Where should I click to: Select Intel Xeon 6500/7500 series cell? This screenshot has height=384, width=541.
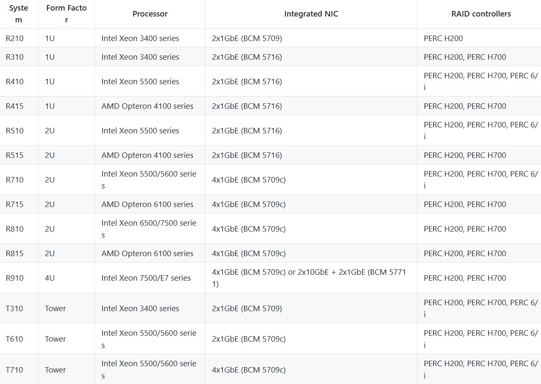pos(150,229)
